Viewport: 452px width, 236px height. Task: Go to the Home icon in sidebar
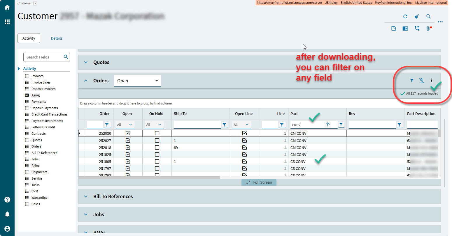click(x=7, y=7)
